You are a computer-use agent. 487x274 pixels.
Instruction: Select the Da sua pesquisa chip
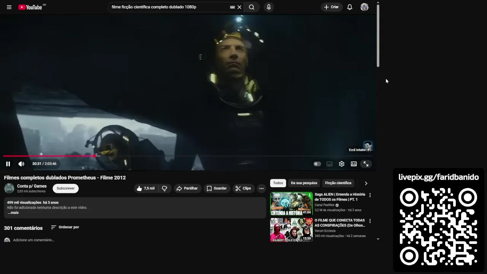(304, 183)
